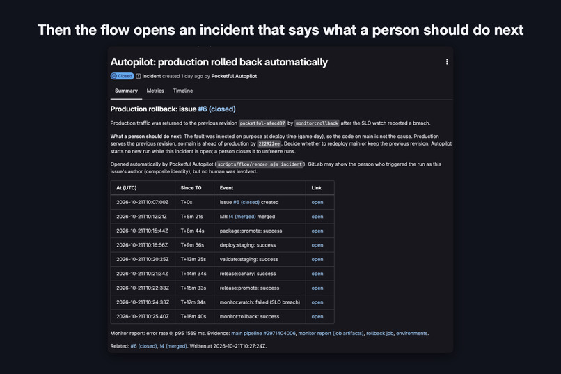
Task: Click timestamp 2026-10-21T10:15:44Z
Action: (x=142, y=231)
